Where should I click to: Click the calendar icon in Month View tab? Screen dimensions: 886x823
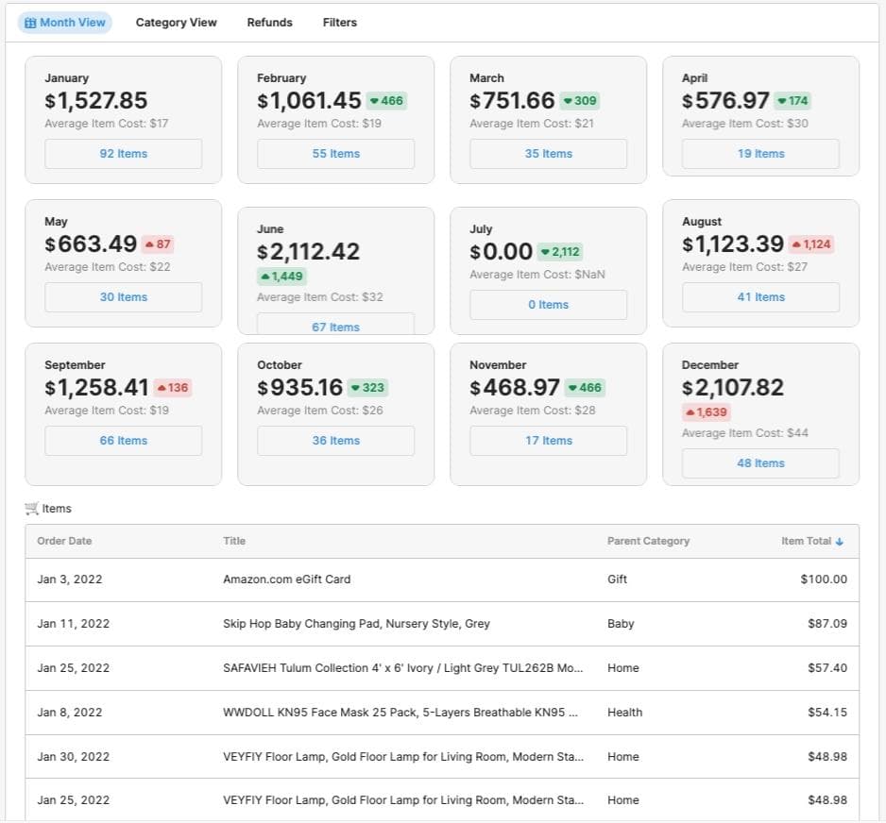click(x=30, y=23)
